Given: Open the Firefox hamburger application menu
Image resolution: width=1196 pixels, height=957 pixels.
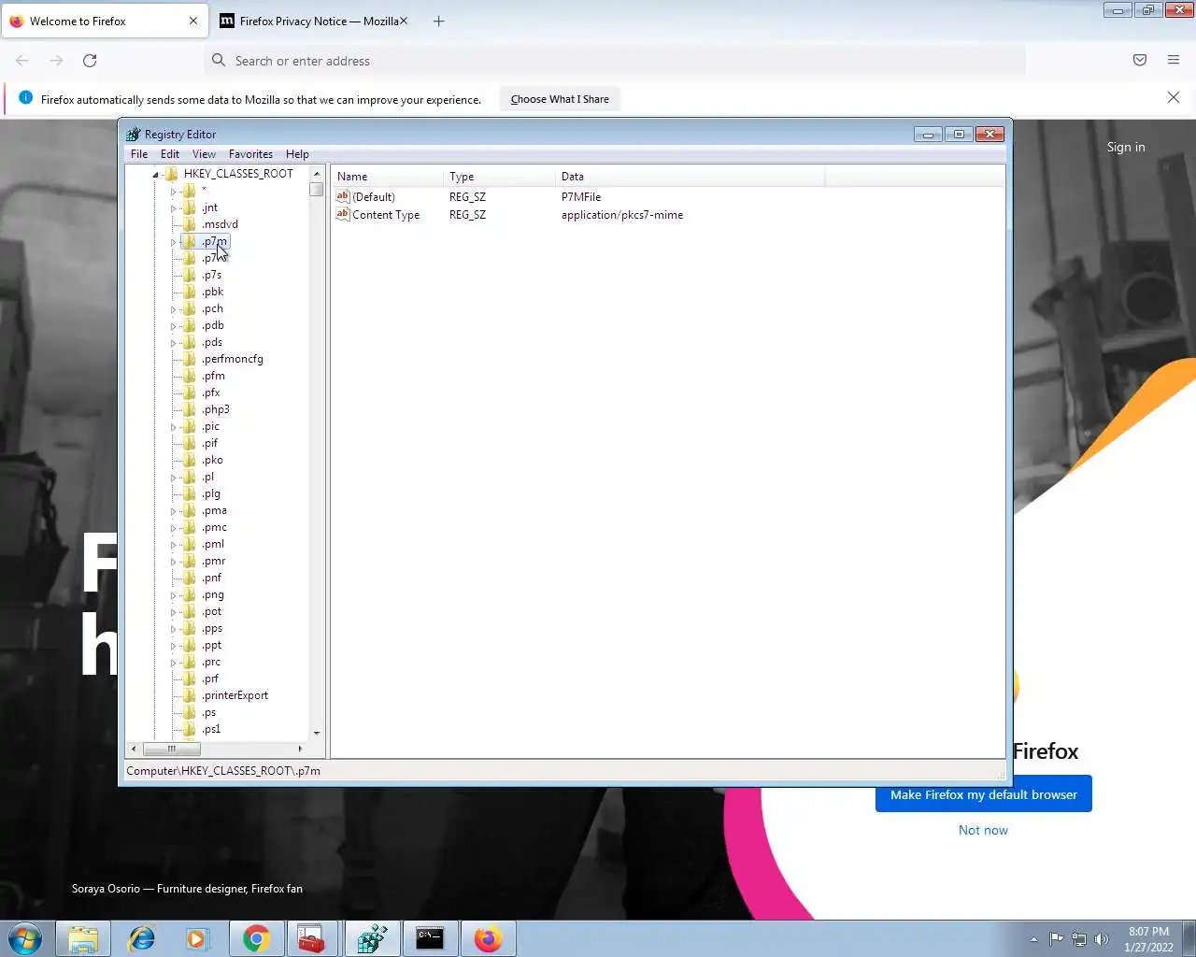Looking at the screenshot, I should click(1174, 61).
